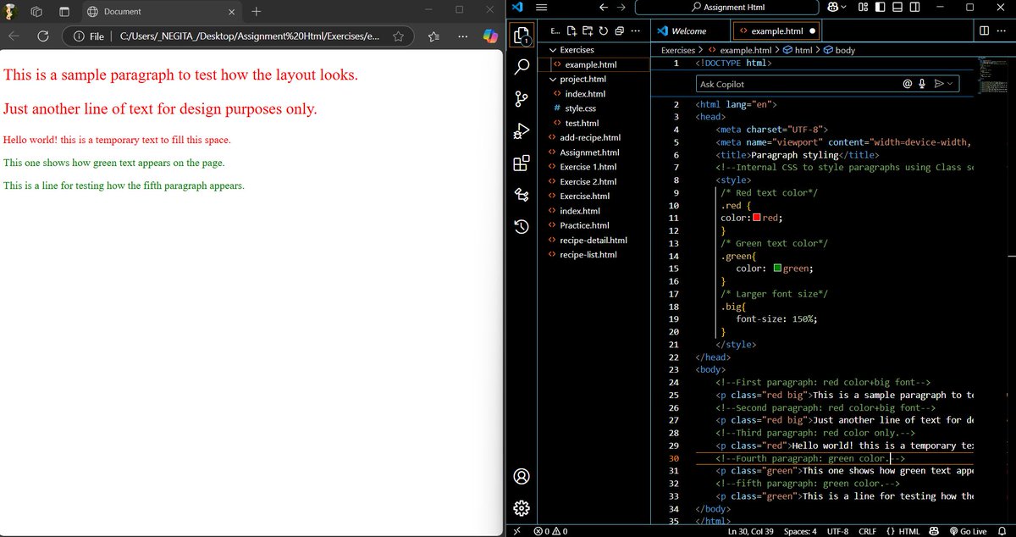Open the Search view in activity bar
Image resolution: width=1016 pixels, height=537 pixels.
coord(522,66)
